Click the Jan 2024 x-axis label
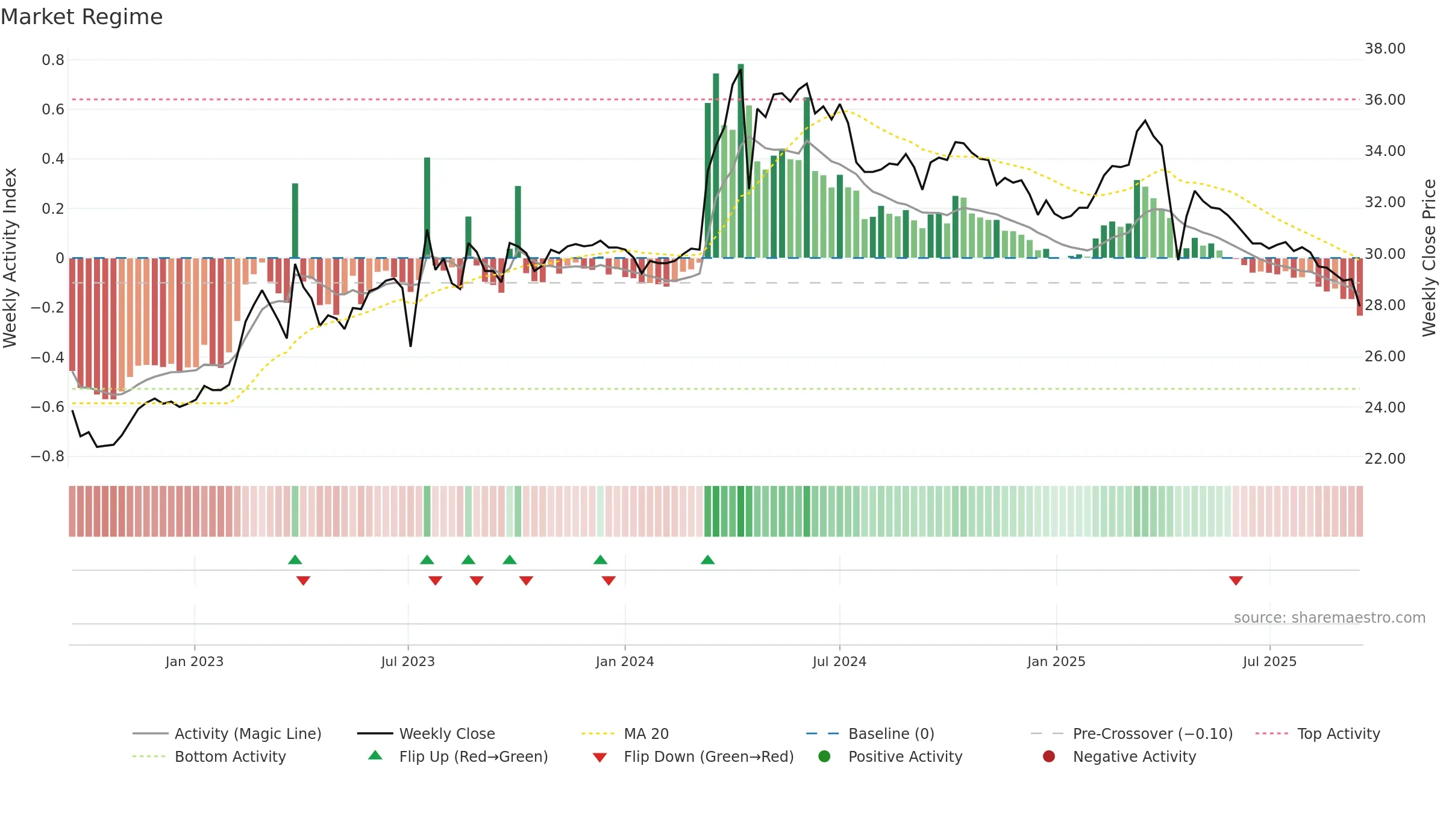1446x813 pixels. pyautogui.click(x=625, y=661)
